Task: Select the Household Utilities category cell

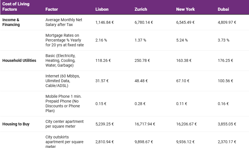Action: [19, 60]
